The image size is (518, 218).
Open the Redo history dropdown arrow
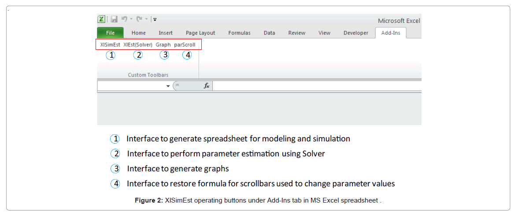(x=146, y=19)
